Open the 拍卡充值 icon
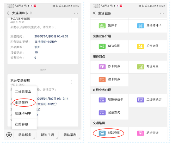 point(140,46)
